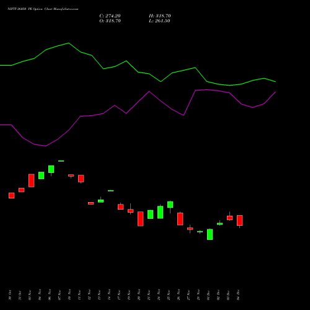
Task: Click the 14 Nov date label
Action: coord(109,295)
